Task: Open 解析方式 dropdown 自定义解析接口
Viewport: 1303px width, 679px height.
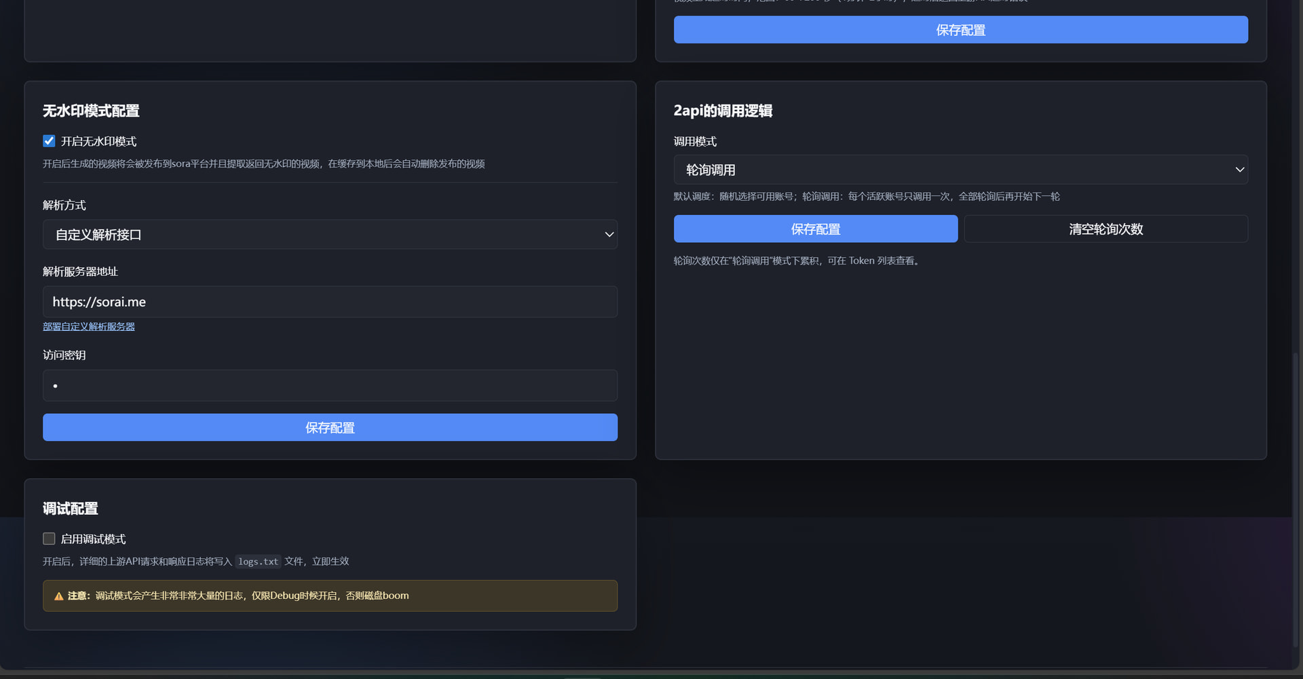Action: pyautogui.click(x=330, y=235)
